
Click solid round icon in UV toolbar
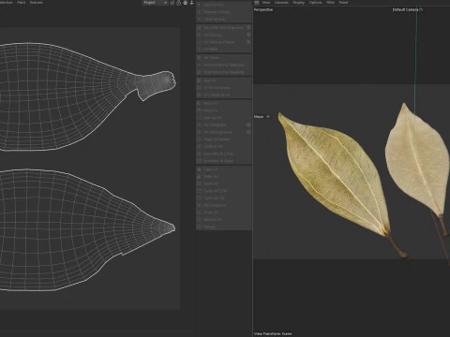click(x=185, y=3)
